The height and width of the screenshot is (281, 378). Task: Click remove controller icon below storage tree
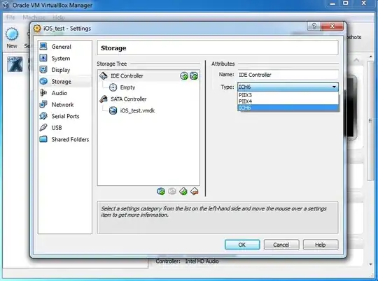195,192
